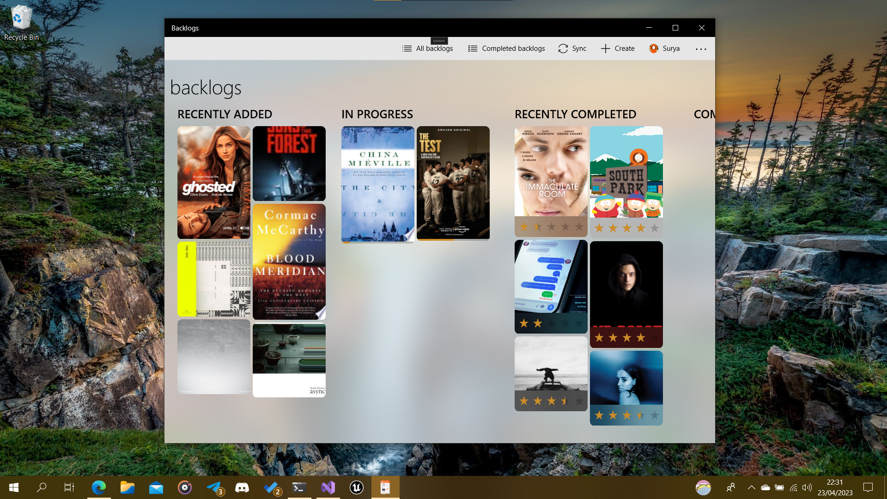The image size is (887, 499).
Task: Open Unreal Engine taskbar icon
Action: pos(356,487)
